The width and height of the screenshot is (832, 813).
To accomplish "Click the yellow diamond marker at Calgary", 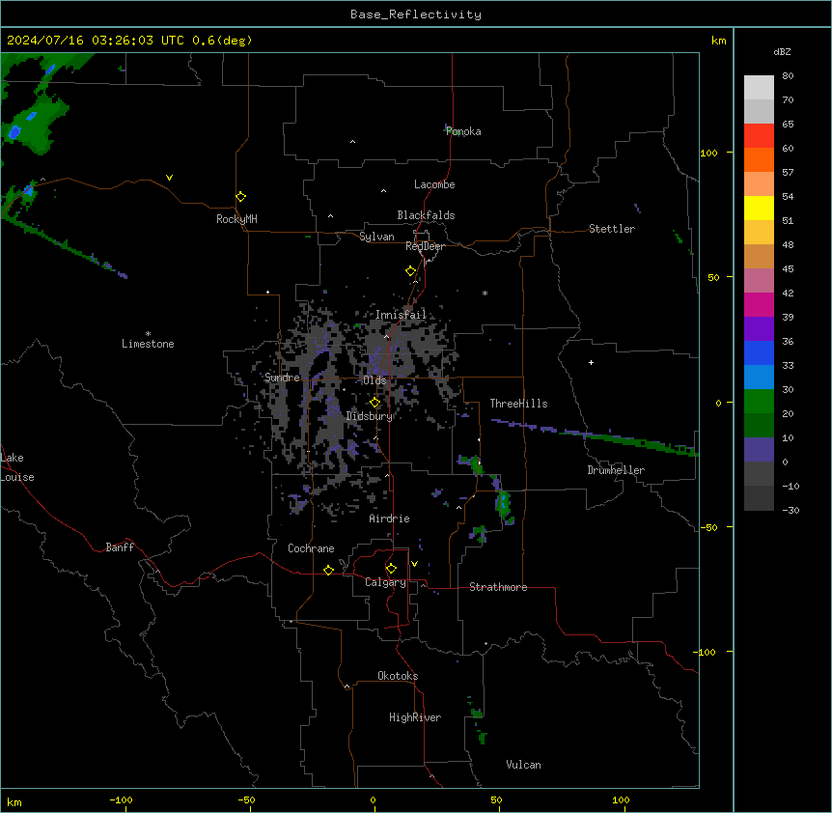I will point(392,569).
